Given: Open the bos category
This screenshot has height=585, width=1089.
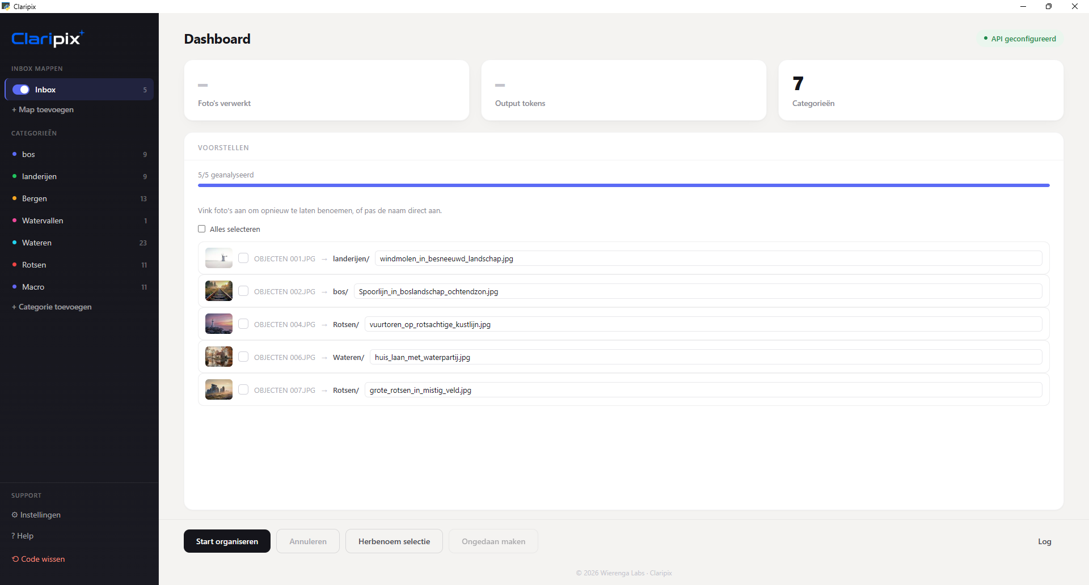Looking at the screenshot, I should [x=79, y=154].
